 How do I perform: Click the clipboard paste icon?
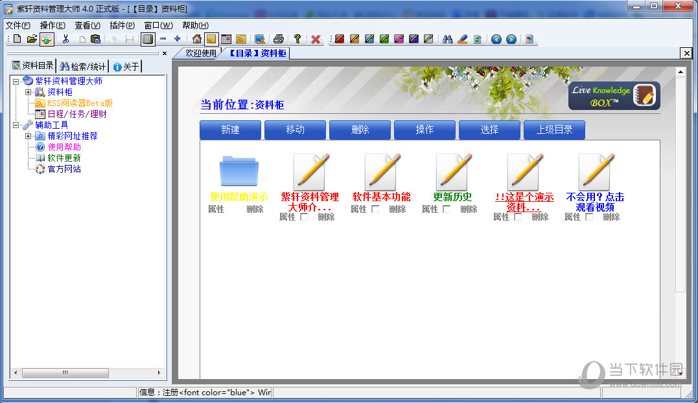pos(95,39)
